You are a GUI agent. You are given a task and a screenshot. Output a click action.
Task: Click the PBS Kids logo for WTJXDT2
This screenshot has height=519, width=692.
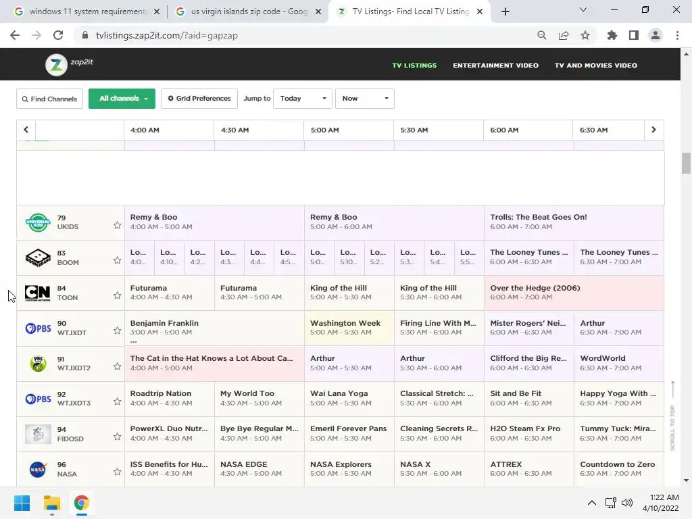click(x=38, y=364)
